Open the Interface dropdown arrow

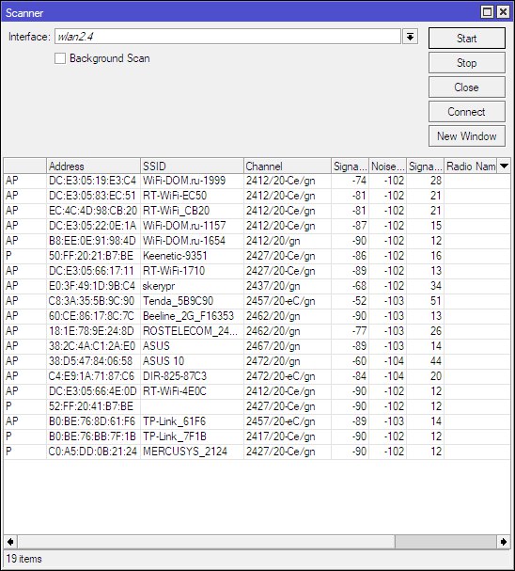point(411,37)
